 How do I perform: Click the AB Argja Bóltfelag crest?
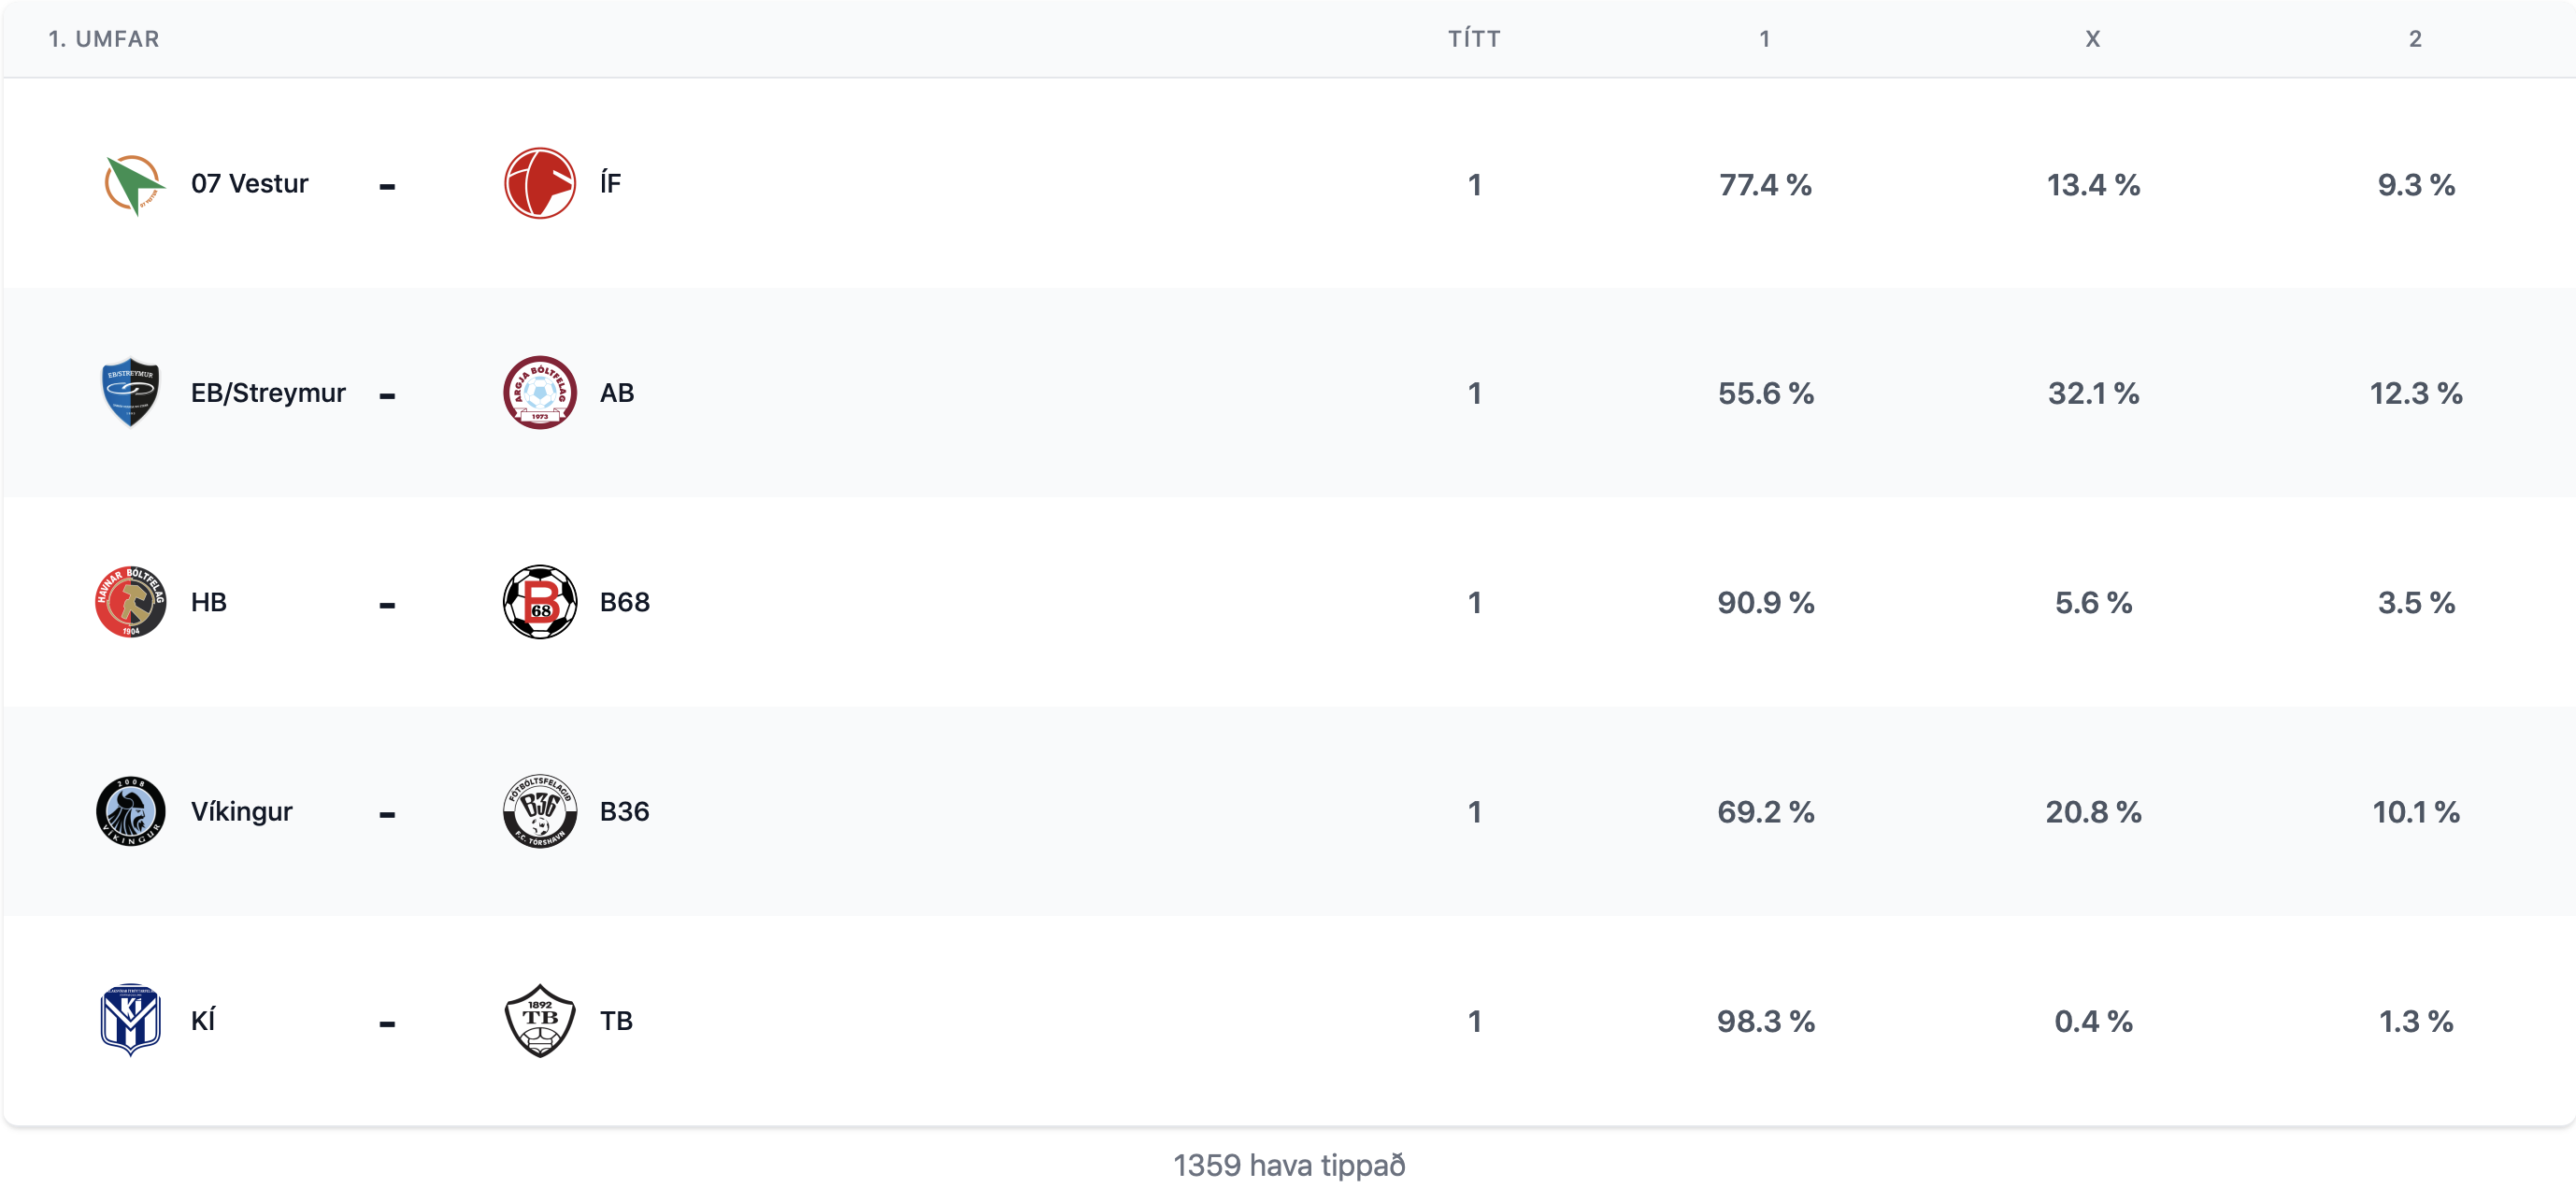540,393
